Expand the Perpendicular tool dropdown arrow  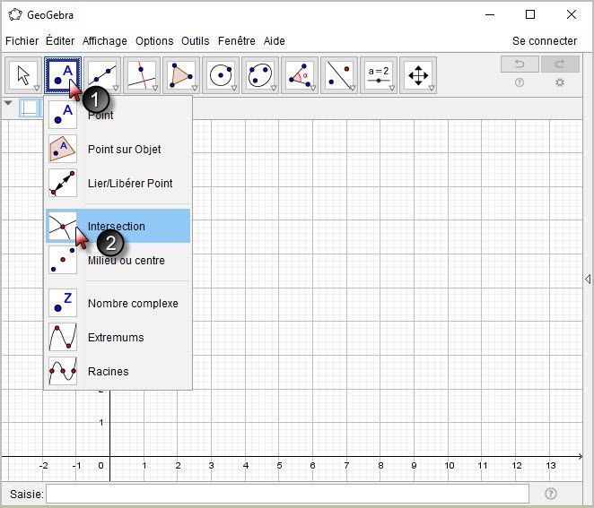(x=155, y=88)
